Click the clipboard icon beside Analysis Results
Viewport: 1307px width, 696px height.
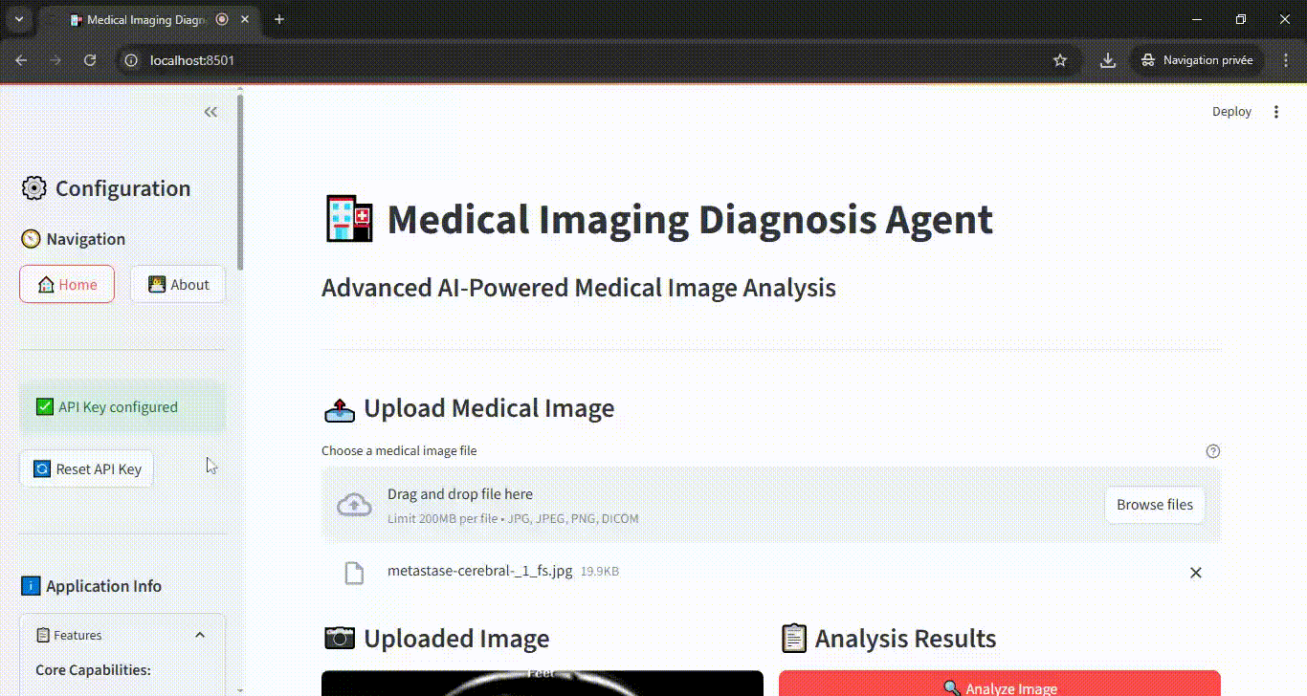click(793, 639)
